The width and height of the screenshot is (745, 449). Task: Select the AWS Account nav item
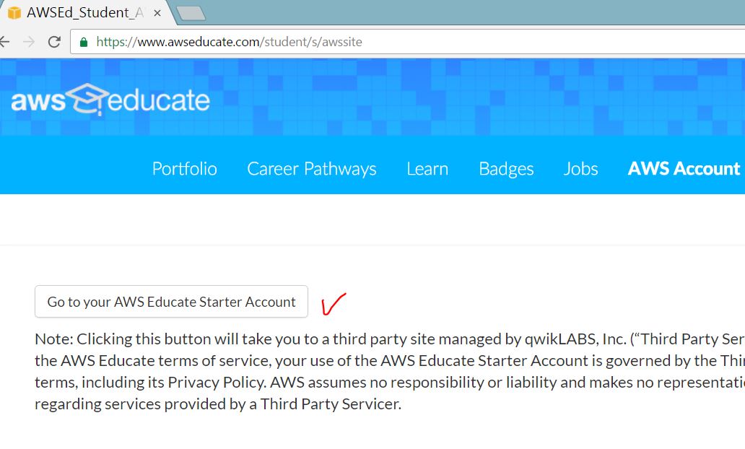[684, 169]
